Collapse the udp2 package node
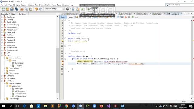 tap(7, 61)
